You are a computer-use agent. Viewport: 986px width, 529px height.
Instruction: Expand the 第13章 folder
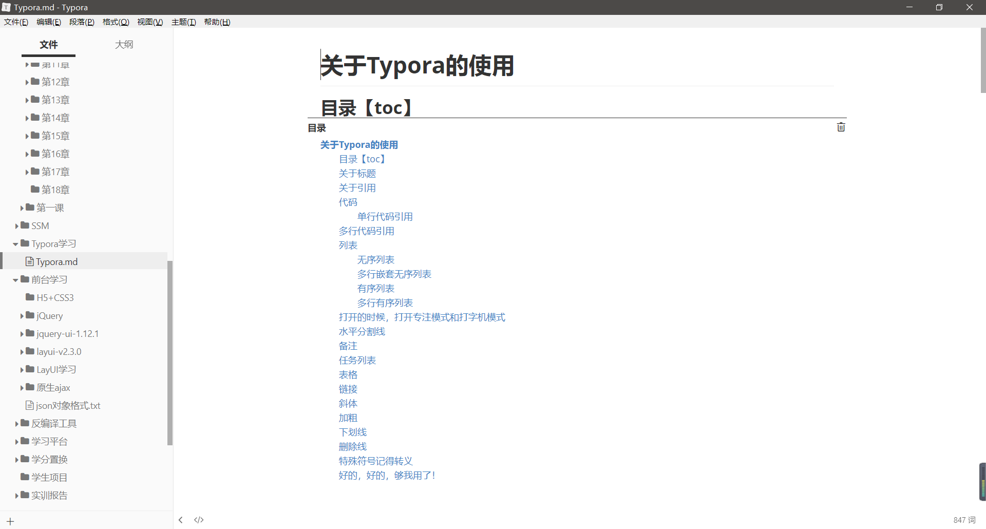pyautogui.click(x=27, y=100)
